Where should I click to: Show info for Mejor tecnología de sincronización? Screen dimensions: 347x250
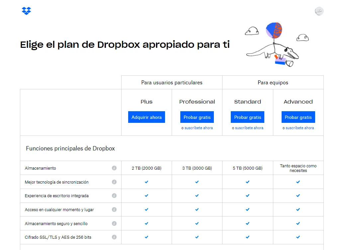pyautogui.click(x=114, y=182)
